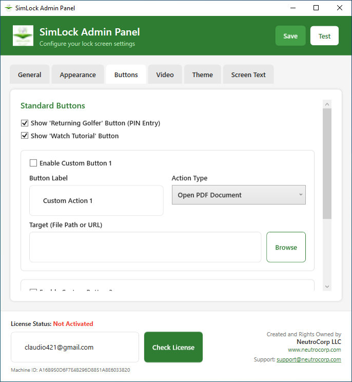Select the Theme tab

pos(202,75)
